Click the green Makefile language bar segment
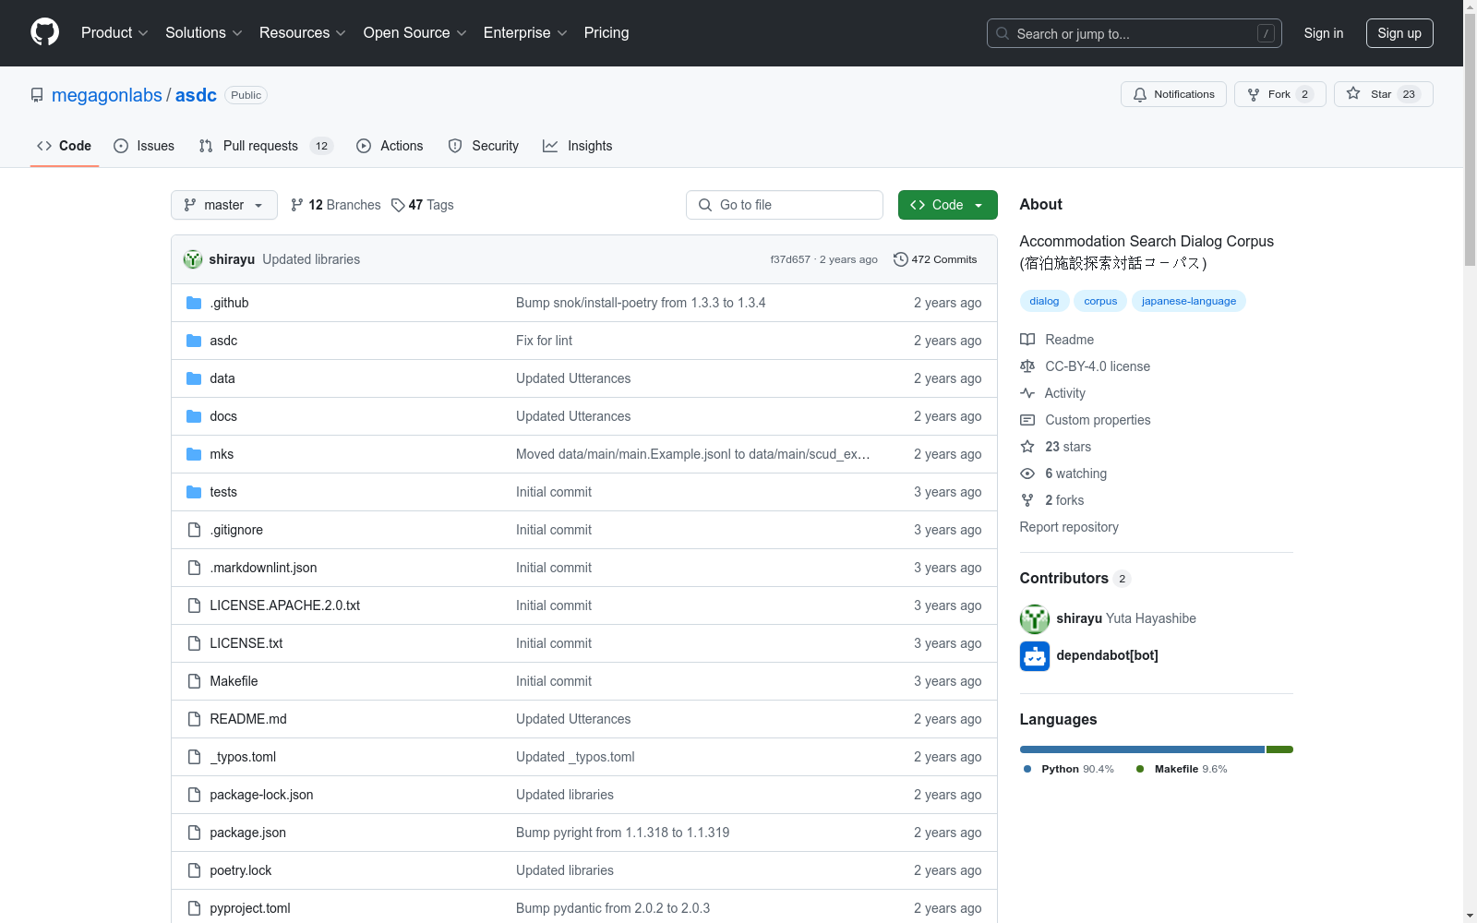This screenshot has width=1477, height=923. [1279, 749]
